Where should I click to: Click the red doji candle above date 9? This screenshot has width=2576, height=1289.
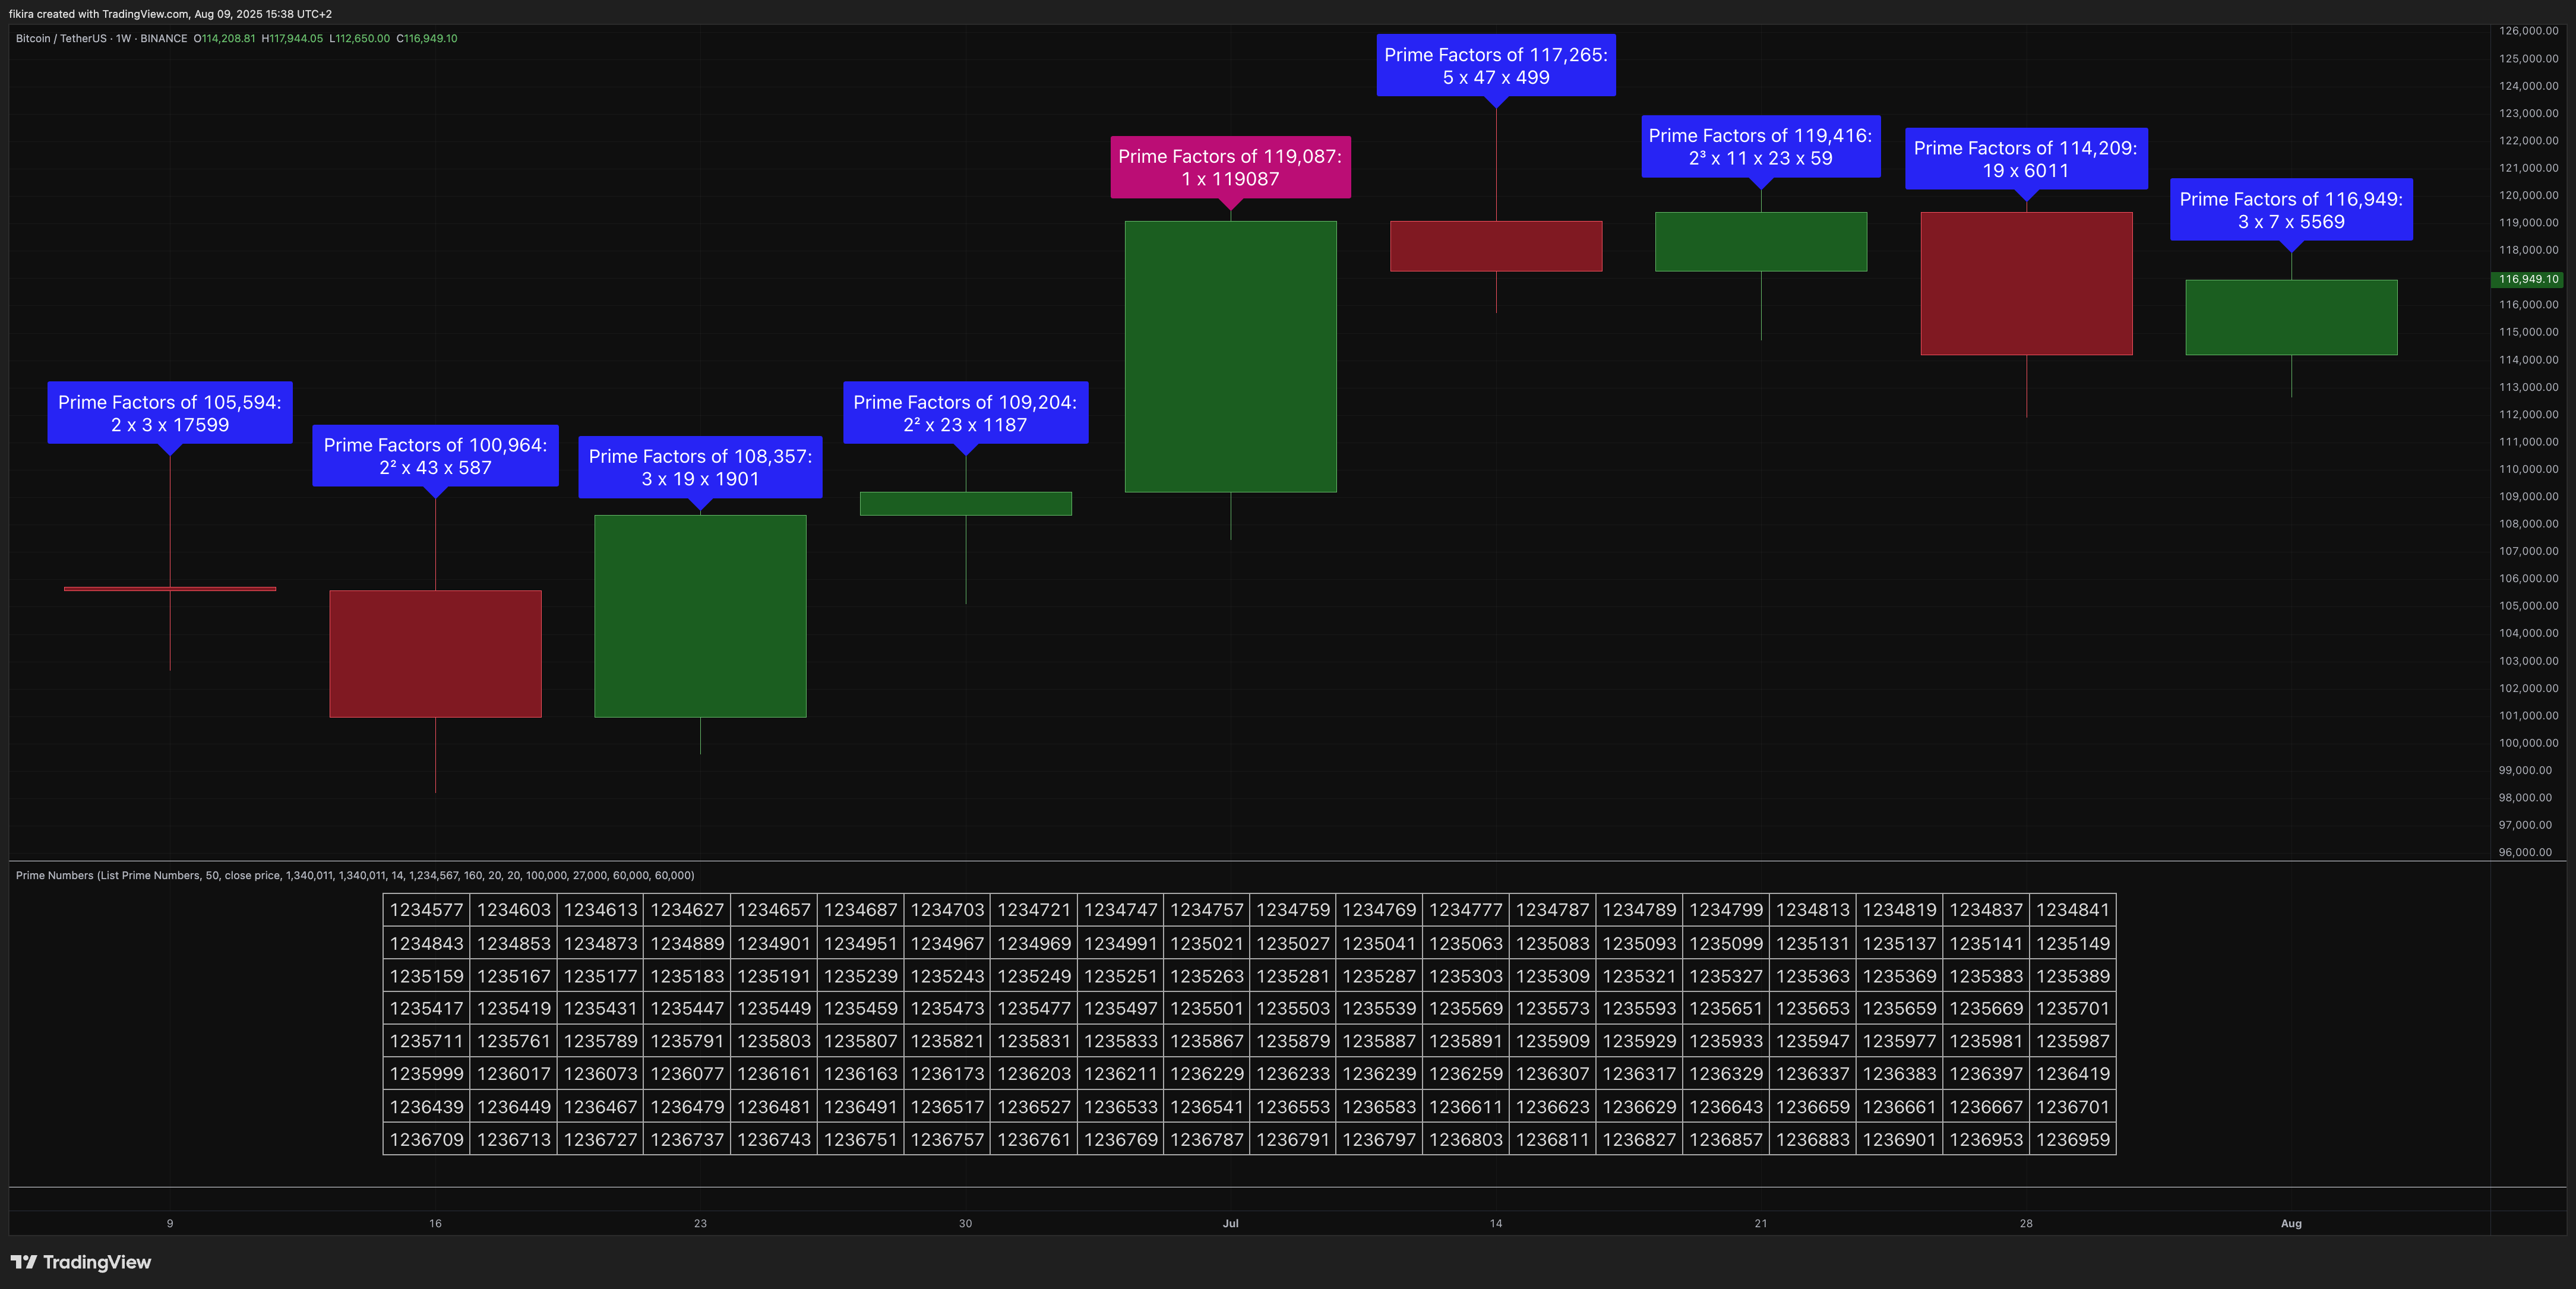[x=170, y=589]
